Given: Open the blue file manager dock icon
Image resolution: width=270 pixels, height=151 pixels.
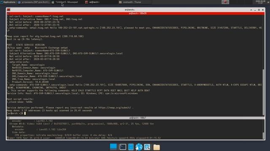Looking at the screenshot, I should (131, 147).
